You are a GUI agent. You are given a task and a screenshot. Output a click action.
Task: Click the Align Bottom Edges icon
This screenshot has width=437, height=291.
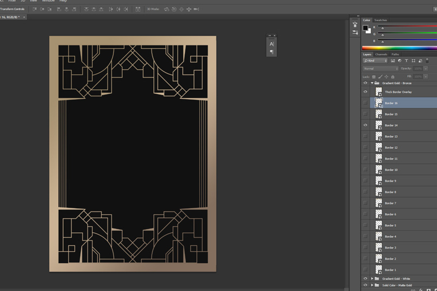[49, 9]
